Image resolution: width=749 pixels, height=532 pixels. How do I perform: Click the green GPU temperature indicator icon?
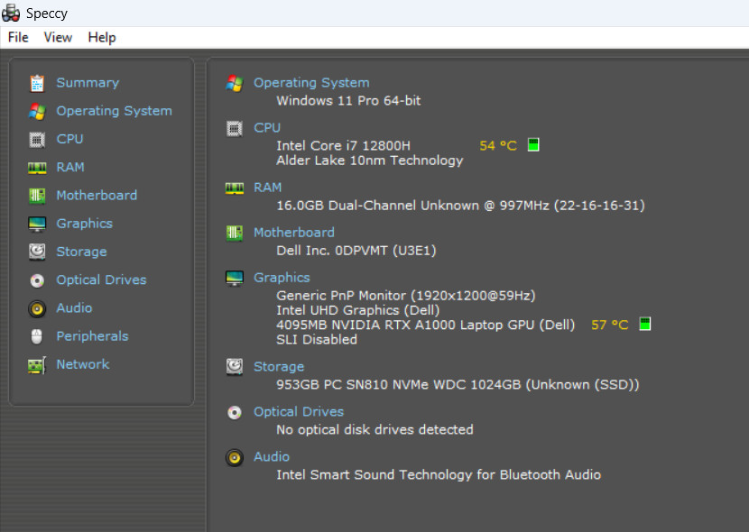[645, 324]
